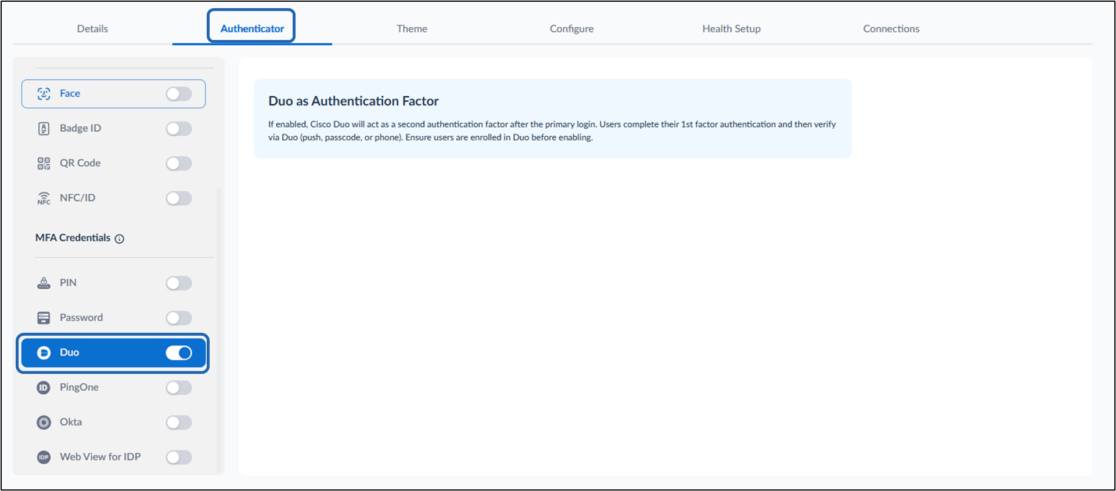Click the Password icon
The image size is (1116, 491).
(44, 318)
